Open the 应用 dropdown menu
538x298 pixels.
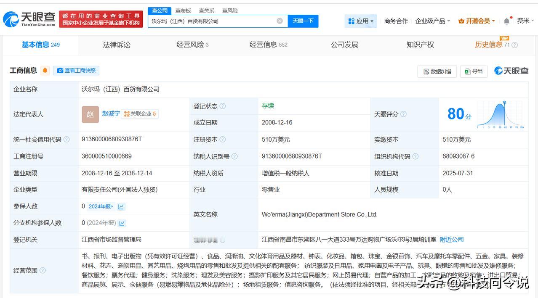tap(361, 21)
